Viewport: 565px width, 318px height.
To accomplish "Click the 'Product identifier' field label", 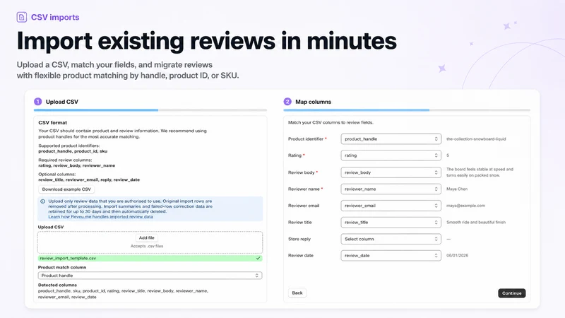I will pos(306,139).
